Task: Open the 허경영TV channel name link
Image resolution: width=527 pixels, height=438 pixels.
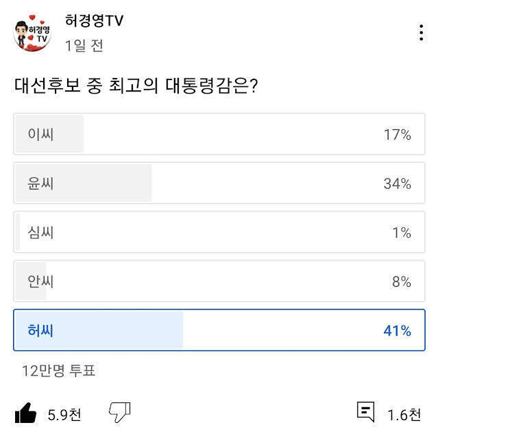Action: click(x=94, y=21)
